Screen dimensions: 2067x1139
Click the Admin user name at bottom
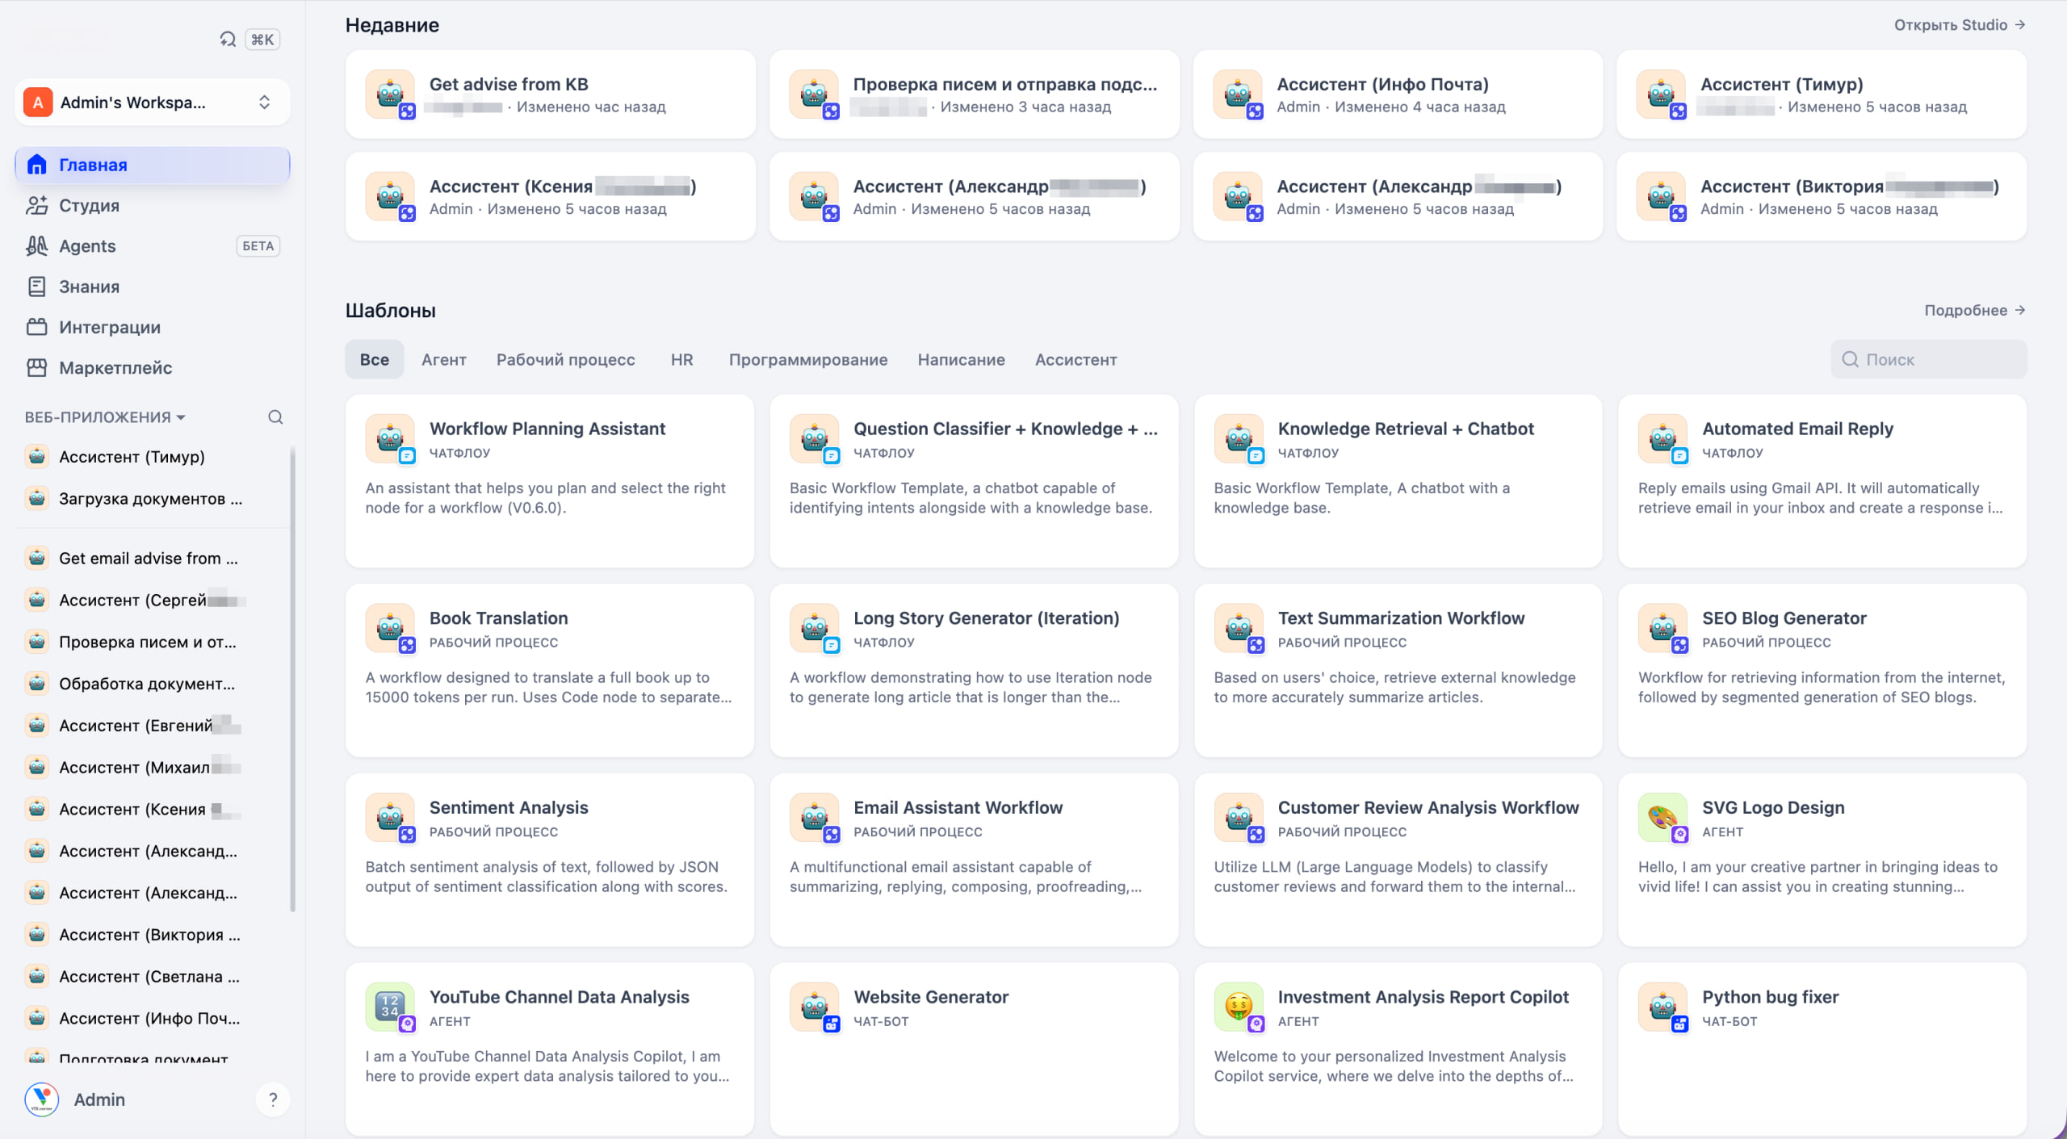click(x=99, y=1099)
